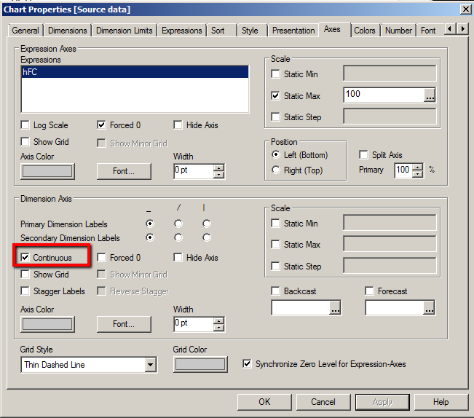
Task: Open Expression Axes Axis Color swatch
Action: pos(47,171)
